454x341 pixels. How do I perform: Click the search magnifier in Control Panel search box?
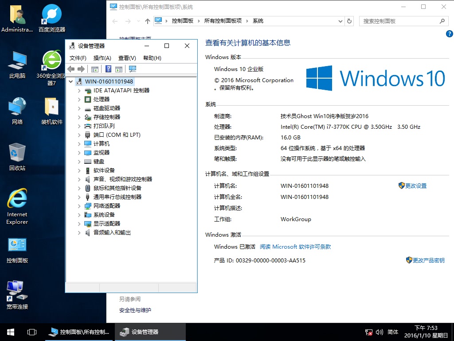pyautogui.click(x=442, y=21)
